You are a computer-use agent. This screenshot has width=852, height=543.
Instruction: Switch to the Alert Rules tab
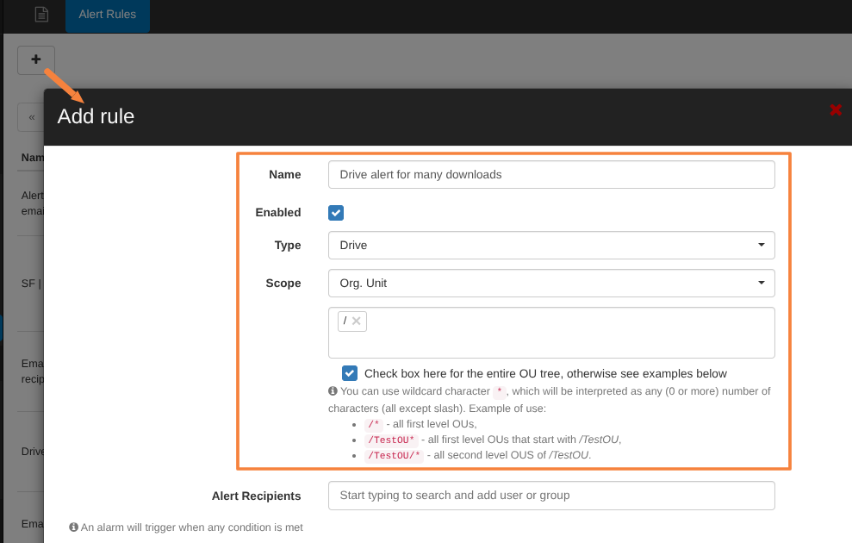point(107,15)
